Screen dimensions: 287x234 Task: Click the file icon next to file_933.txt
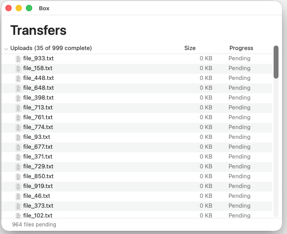pos(18,59)
